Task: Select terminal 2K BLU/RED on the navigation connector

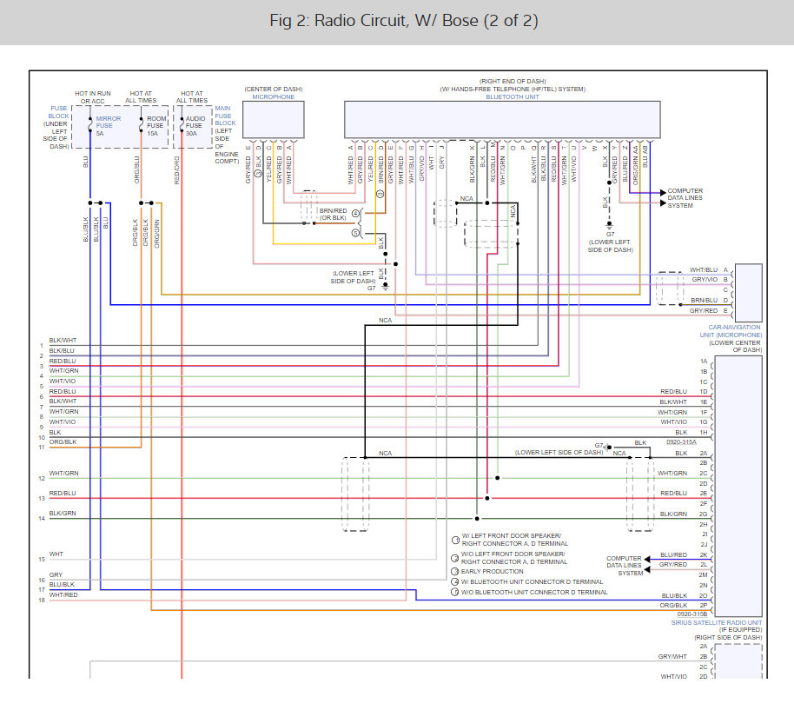Action: click(674, 554)
